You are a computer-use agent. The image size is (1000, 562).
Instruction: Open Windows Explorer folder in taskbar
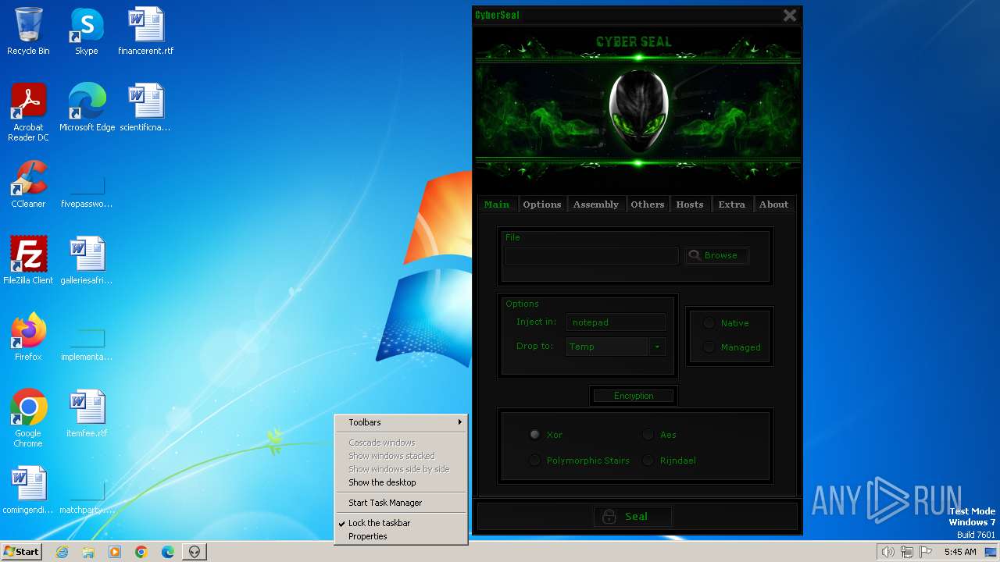[x=88, y=552]
